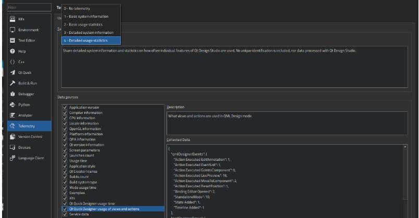Select the 'QPA information' row
Screen dimensions: 419x218
click(x=113, y=139)
